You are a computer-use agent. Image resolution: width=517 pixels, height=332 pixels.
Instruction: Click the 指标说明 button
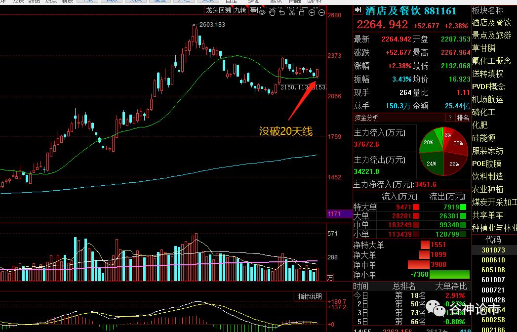(310, 296)
